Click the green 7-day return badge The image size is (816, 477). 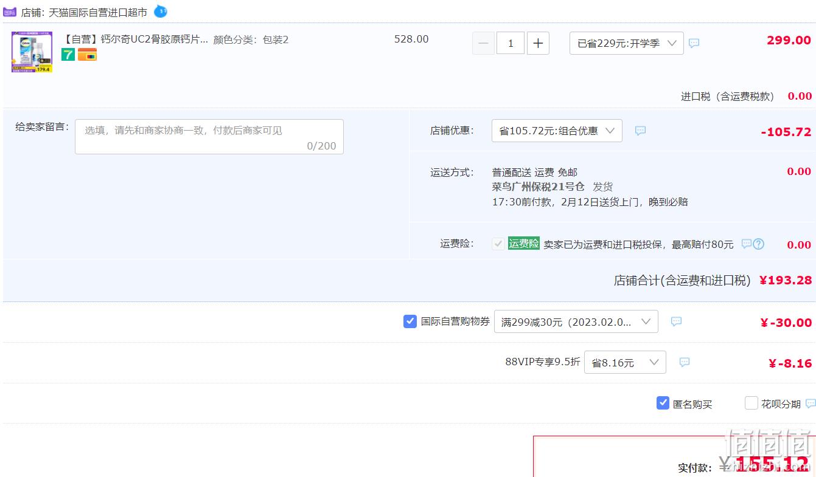pyautogui.click(x=68, y=55)
